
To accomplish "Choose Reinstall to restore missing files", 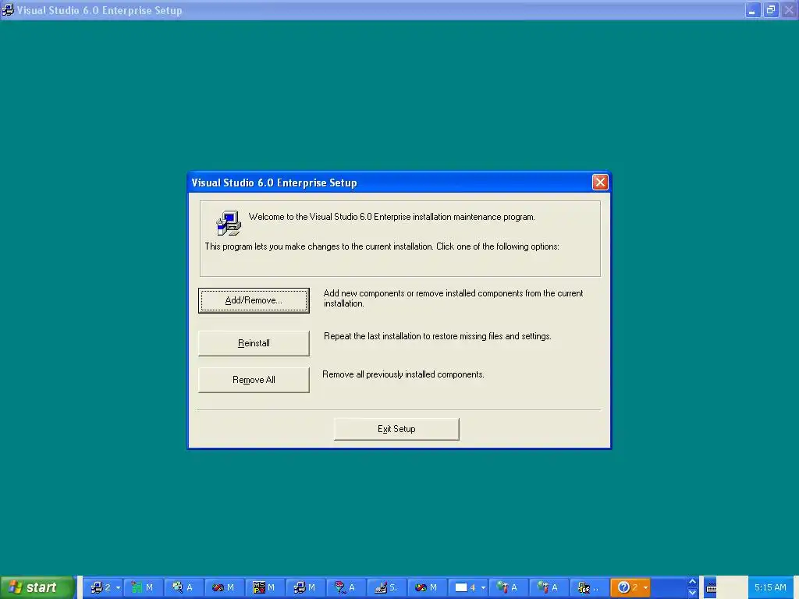I will 254,343.
